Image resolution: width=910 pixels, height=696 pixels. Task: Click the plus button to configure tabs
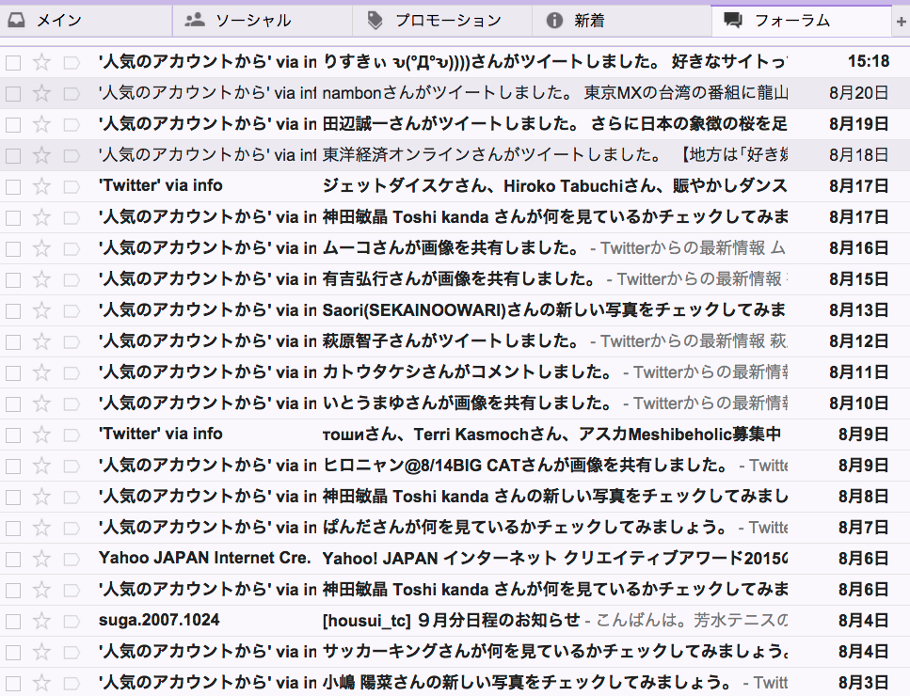click(x=902, y=22)
